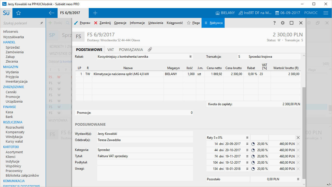The height and width of the screenshot is (187, 332).
Task: Open date menu for 18-01-2018 installment
Action: [247, 169]
